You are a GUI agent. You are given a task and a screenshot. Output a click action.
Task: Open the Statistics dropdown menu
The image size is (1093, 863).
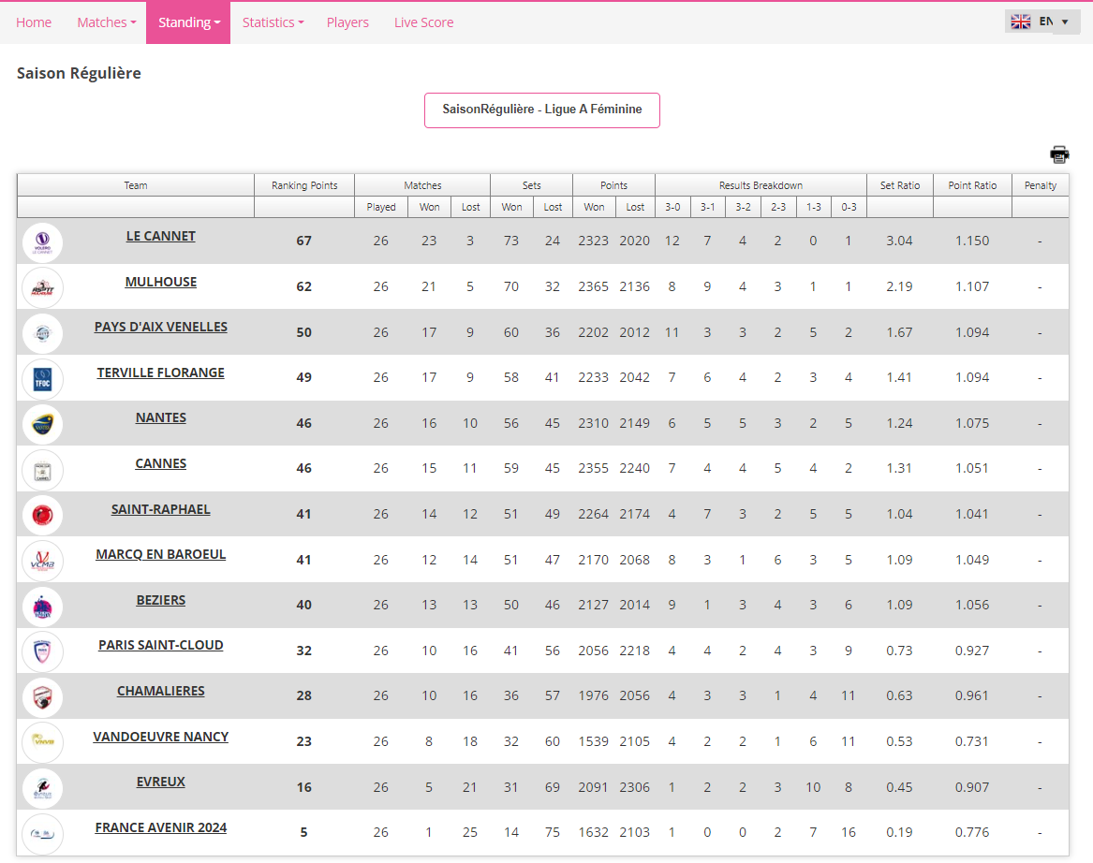(x=273, y=22)
